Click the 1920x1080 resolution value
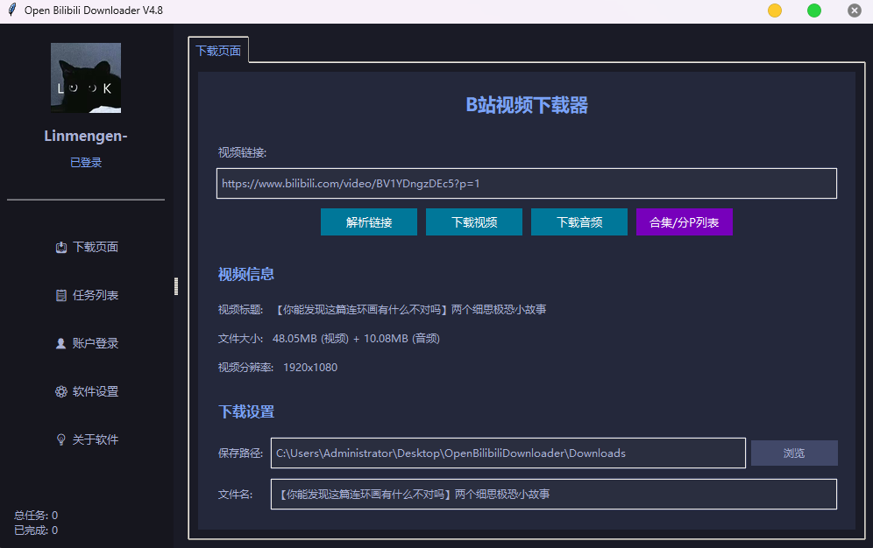873x548 pixels. (310, 368)
